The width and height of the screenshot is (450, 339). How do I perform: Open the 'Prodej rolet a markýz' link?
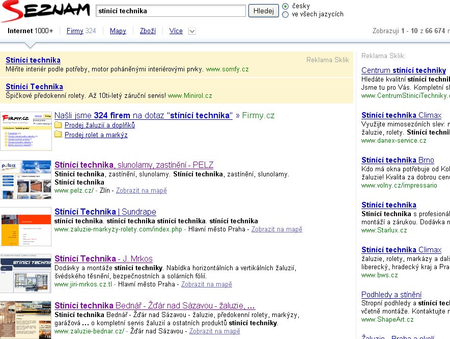[x=96, y=135]
